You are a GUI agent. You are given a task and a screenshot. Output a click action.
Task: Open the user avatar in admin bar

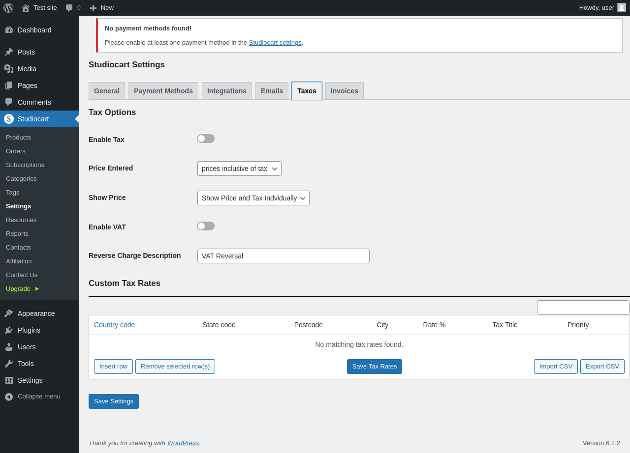622,7
